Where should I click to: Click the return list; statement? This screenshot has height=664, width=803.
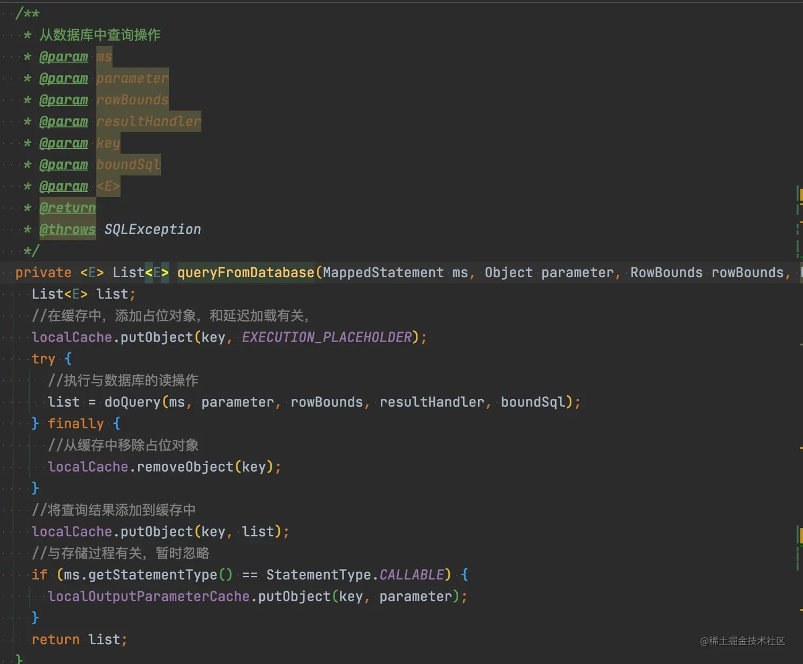click(80, 640)
